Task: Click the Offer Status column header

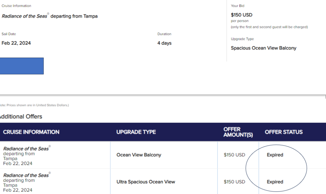Action: (284, 132)
